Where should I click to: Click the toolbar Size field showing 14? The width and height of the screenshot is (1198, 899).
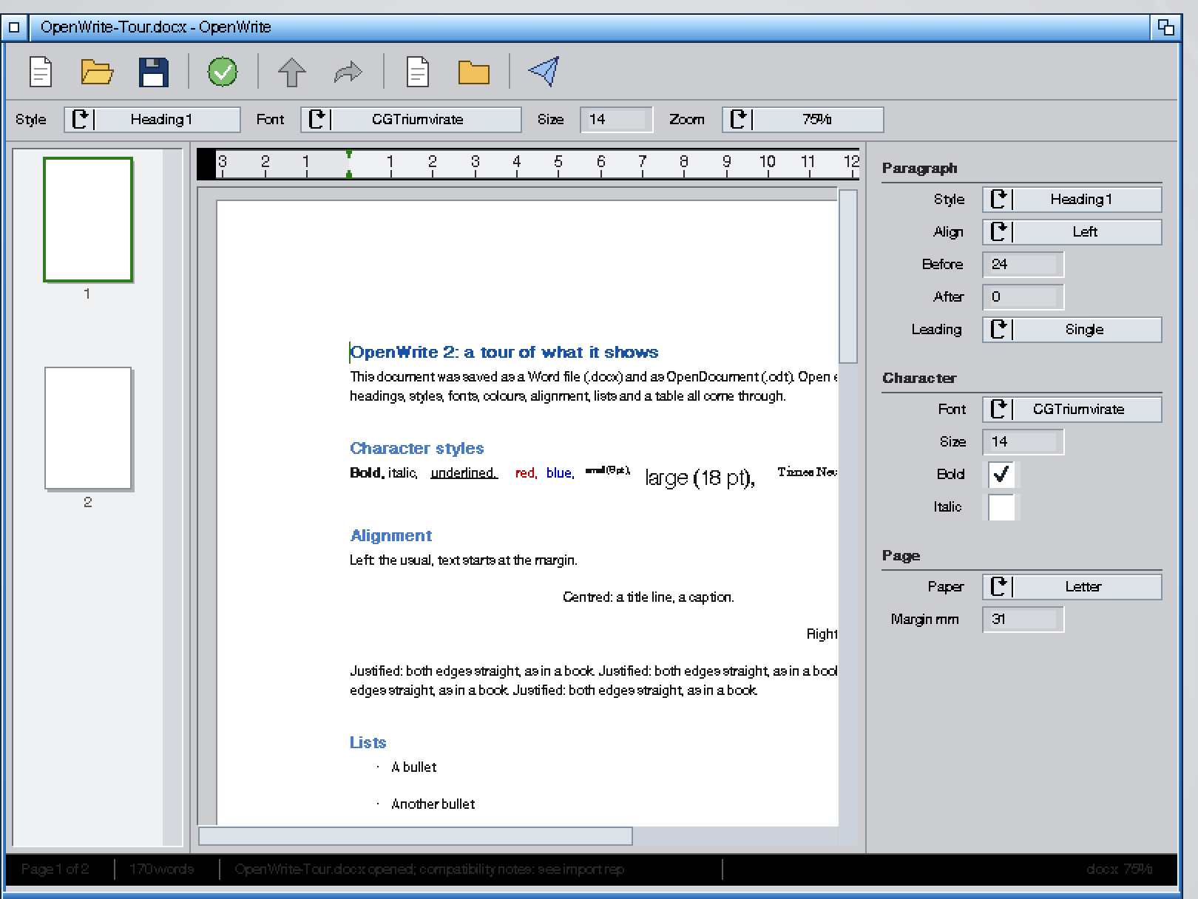click(x=617, y=120)
